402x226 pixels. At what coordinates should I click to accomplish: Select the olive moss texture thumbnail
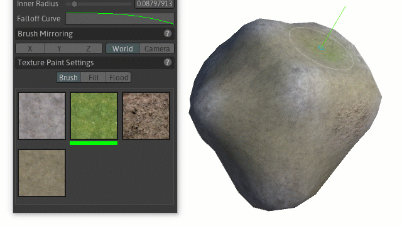(x=42, y=173)
